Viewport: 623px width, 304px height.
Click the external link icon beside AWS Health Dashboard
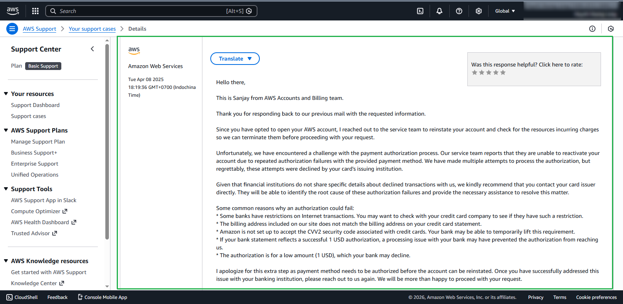point(74,222)
